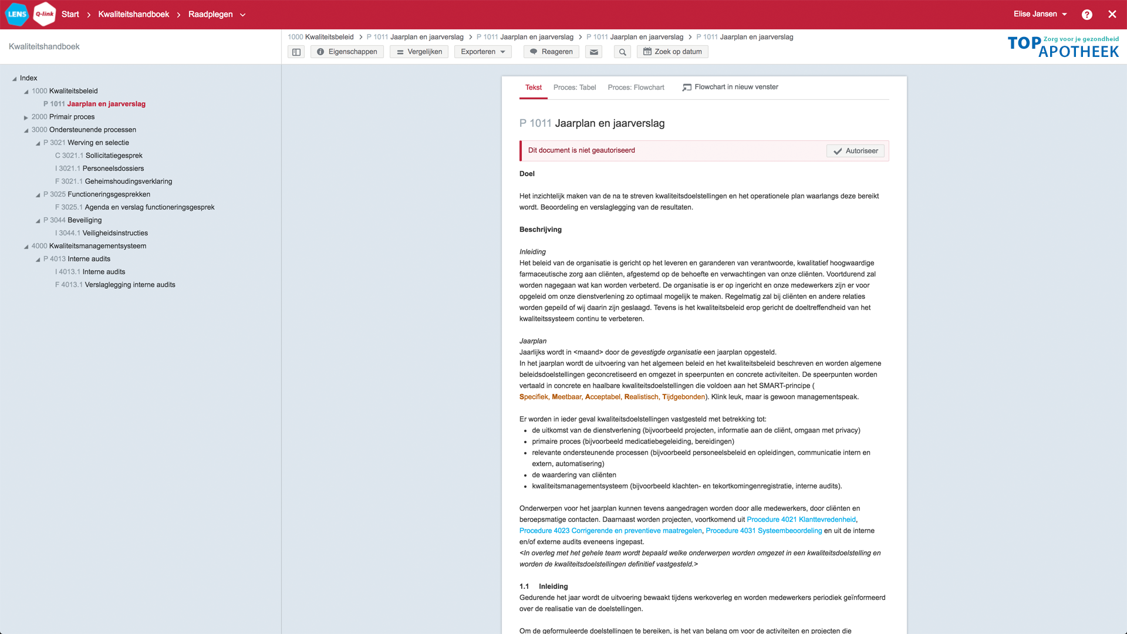Go to Kwaliteitshandboek in header breadcrumb
Image resolution: width=1127 pixels, height=634 pixels.
133,14
